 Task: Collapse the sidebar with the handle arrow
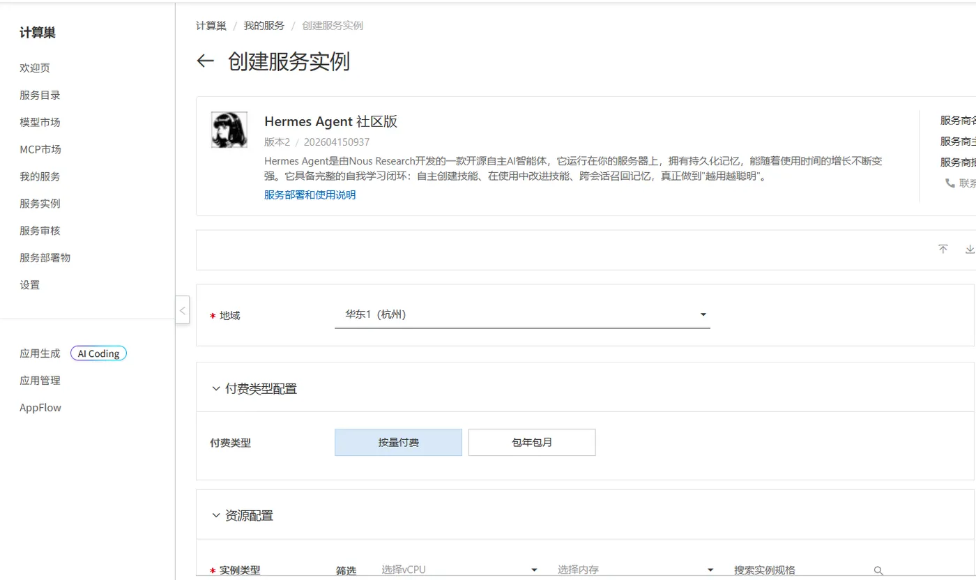tap(183, 310)
